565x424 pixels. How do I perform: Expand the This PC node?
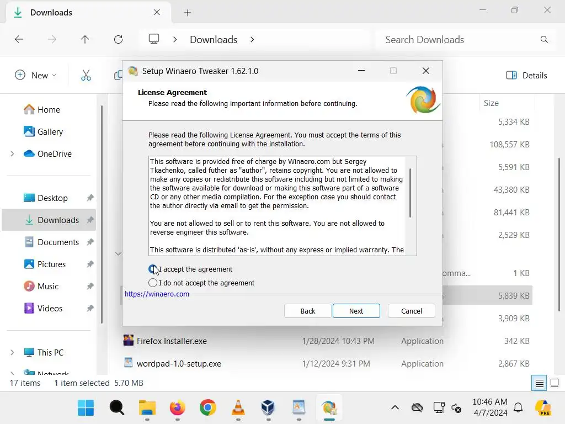point(12,352)
